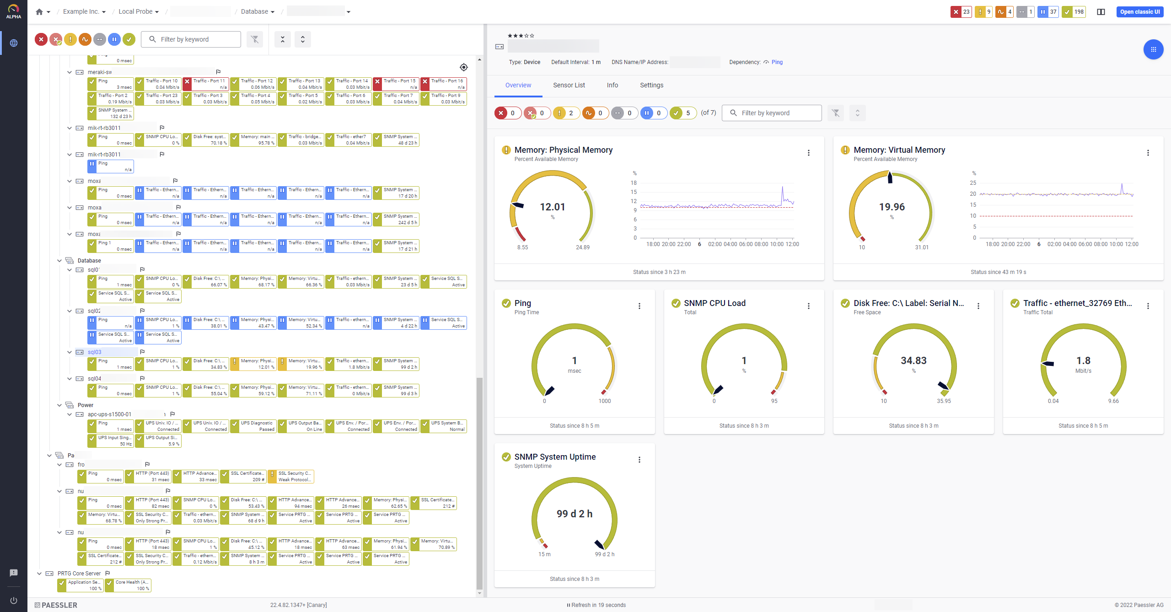Toggle blue paused status filter in tree
Image resolution: width=1171 pixels, height=612 pixels.
click(x=114, y=39)
